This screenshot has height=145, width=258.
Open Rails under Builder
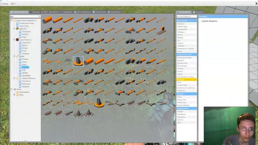tap(24, 70)
